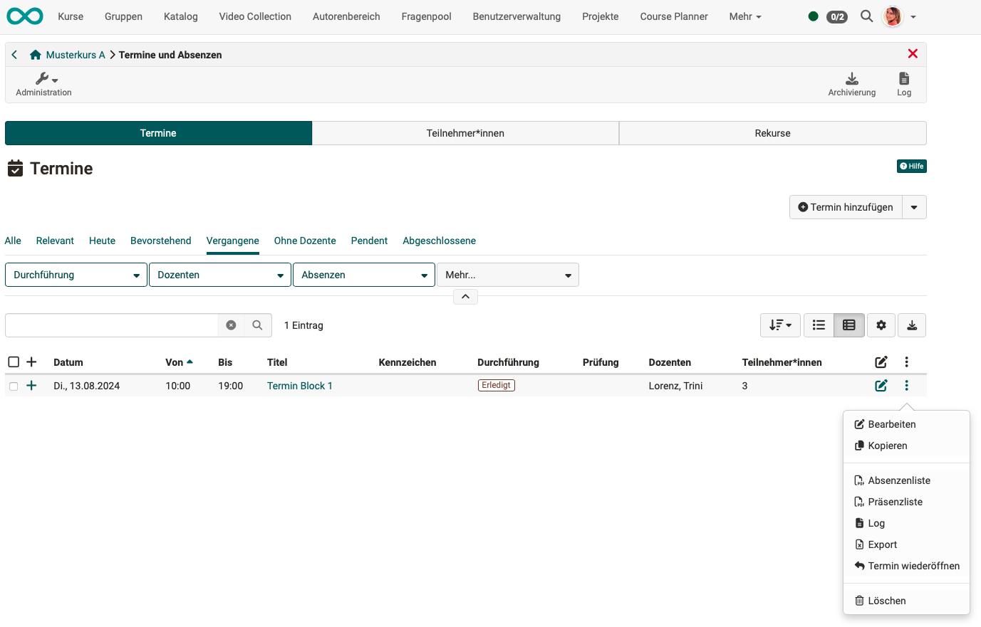981x627 pixels.
Task: Expand row details with plus for 13.08.2024
Action: pyautogui.click(x=31, y=386)
